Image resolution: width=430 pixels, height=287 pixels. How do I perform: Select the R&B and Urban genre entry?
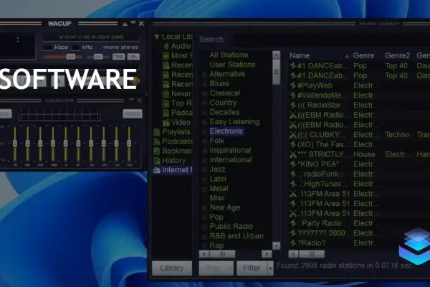point(236,236)
